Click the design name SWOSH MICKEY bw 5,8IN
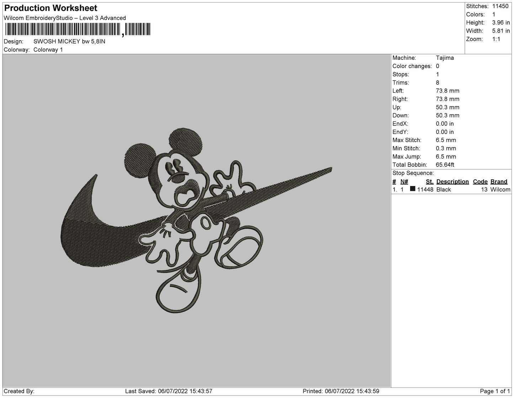This screenshot has height=398, width=514. pos(69,41)
